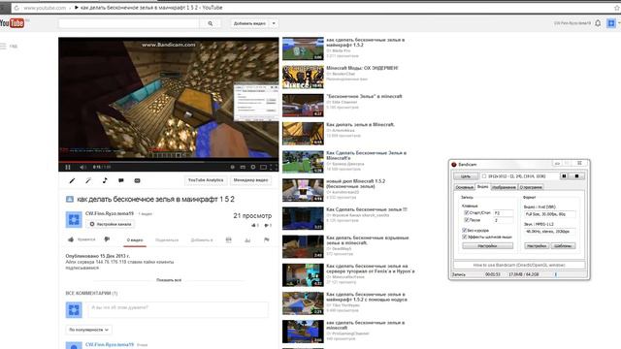This screenshot has height=349, width=621.
Task: Open link Как делать зелья в Minecraft
Action: tap(360, 125)
